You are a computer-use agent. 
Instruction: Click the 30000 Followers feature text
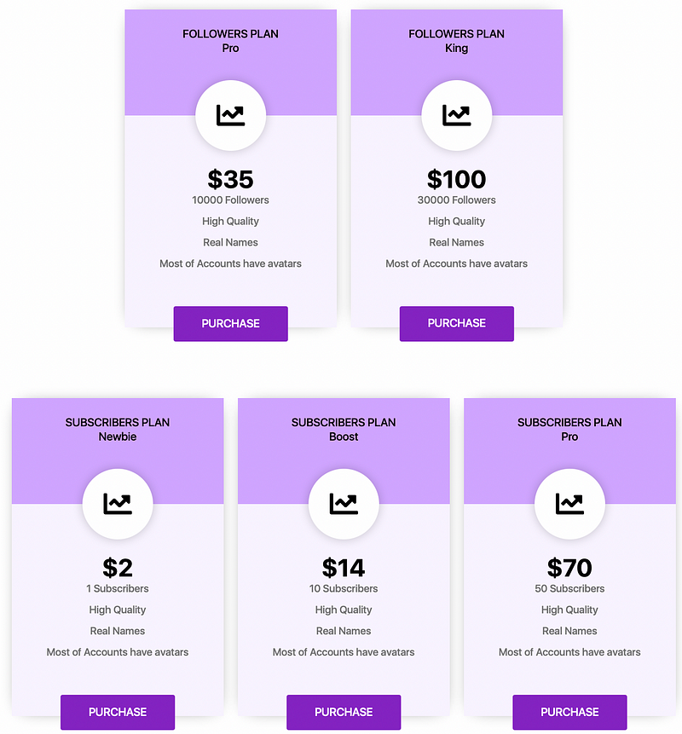tap(456, 199)
